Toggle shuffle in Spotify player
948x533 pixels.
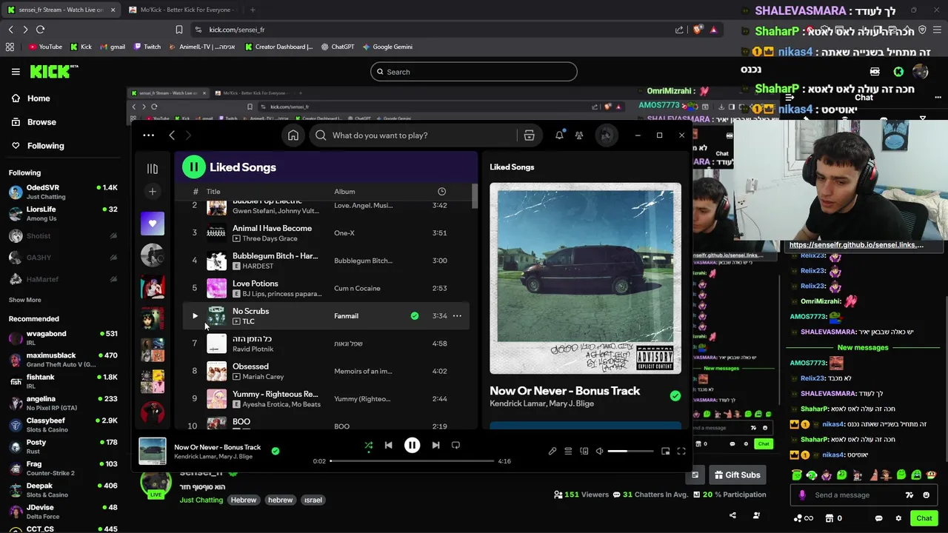point(368,446)
